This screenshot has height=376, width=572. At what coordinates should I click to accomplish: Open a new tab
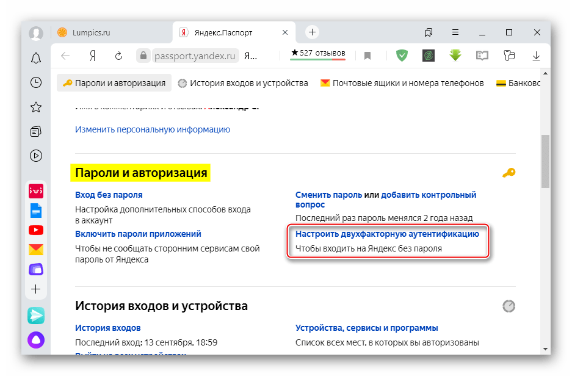313,32
